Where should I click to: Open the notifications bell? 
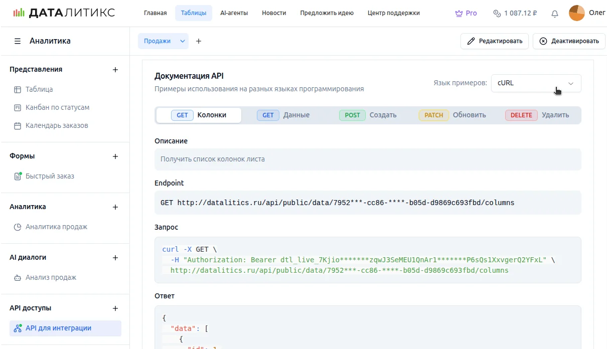pos(554,14)
